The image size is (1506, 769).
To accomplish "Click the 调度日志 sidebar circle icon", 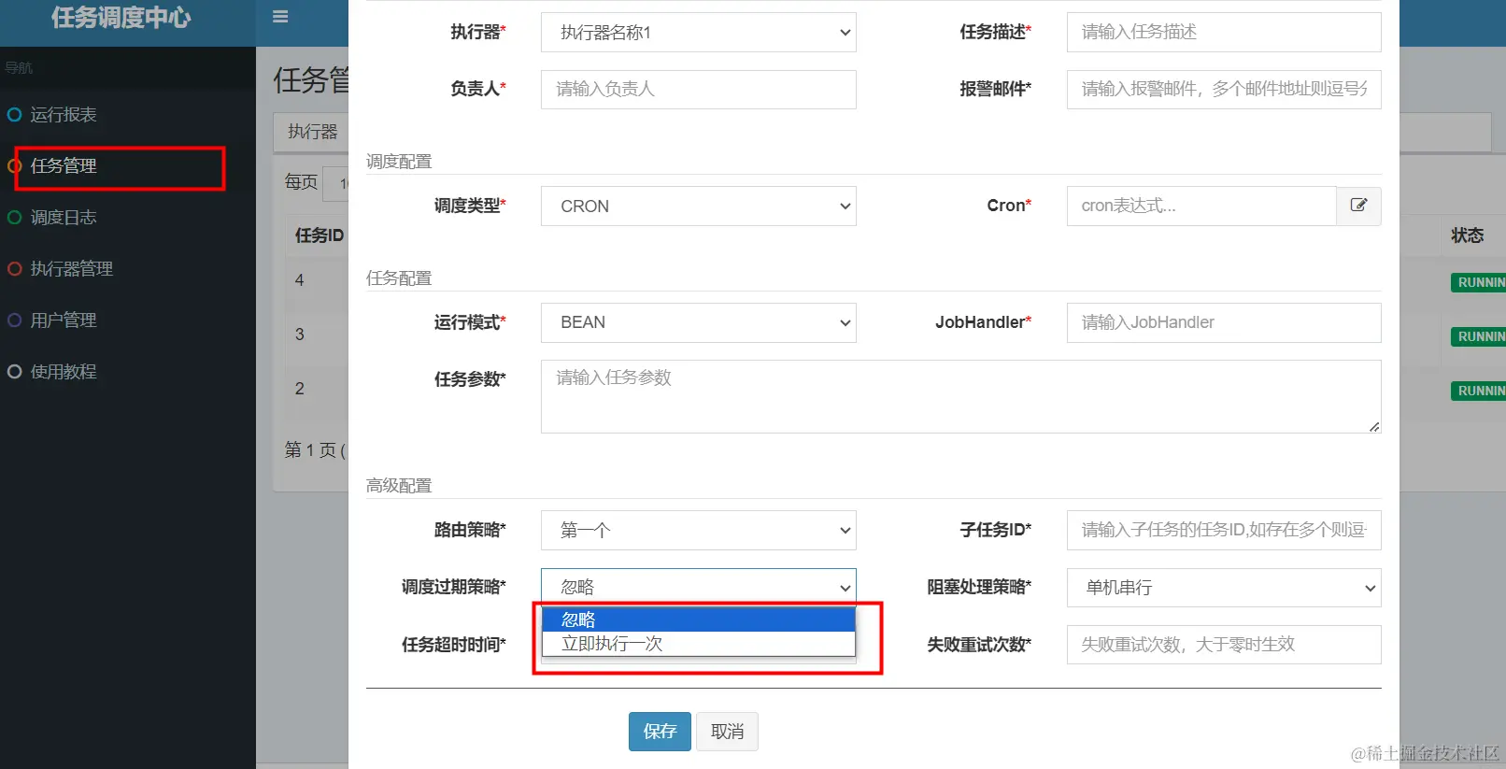I will pos(14,218).
